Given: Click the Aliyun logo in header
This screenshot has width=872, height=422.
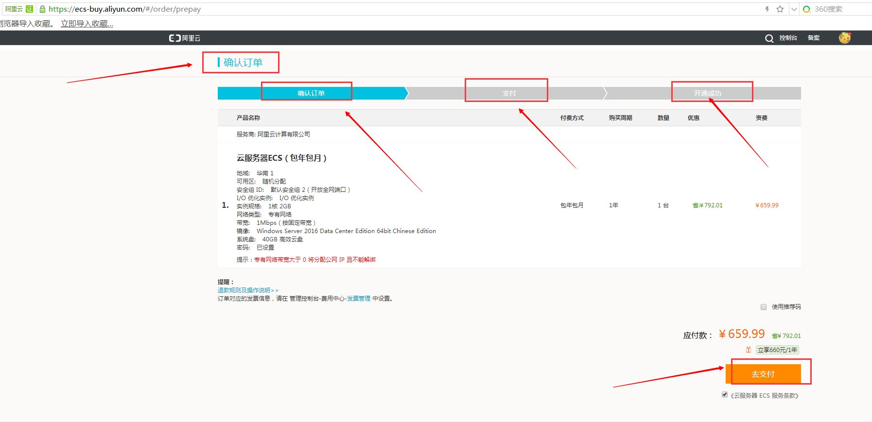Looking at the screenshot, I should [x=185, y=38].
